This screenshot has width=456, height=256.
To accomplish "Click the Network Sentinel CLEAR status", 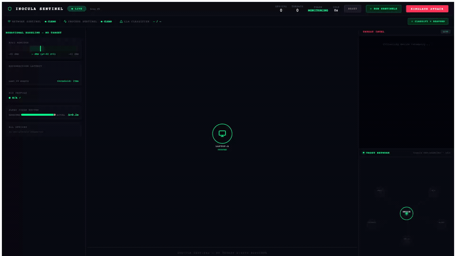I will coord(50,21).
